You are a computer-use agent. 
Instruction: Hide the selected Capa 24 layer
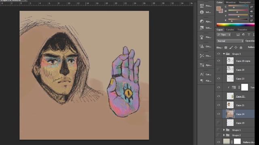coord(219,114)
